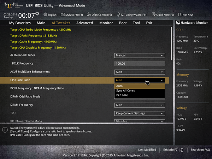Show Hot Keys help

tap(186, 14)
